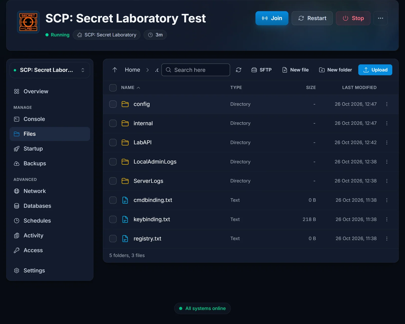Open Databases in the sidebar
This screenshot has height=324, width=405.
[50, 206]
